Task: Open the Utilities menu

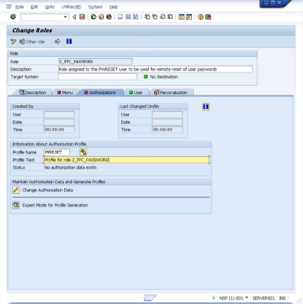Action: click(x=72, y=7)
